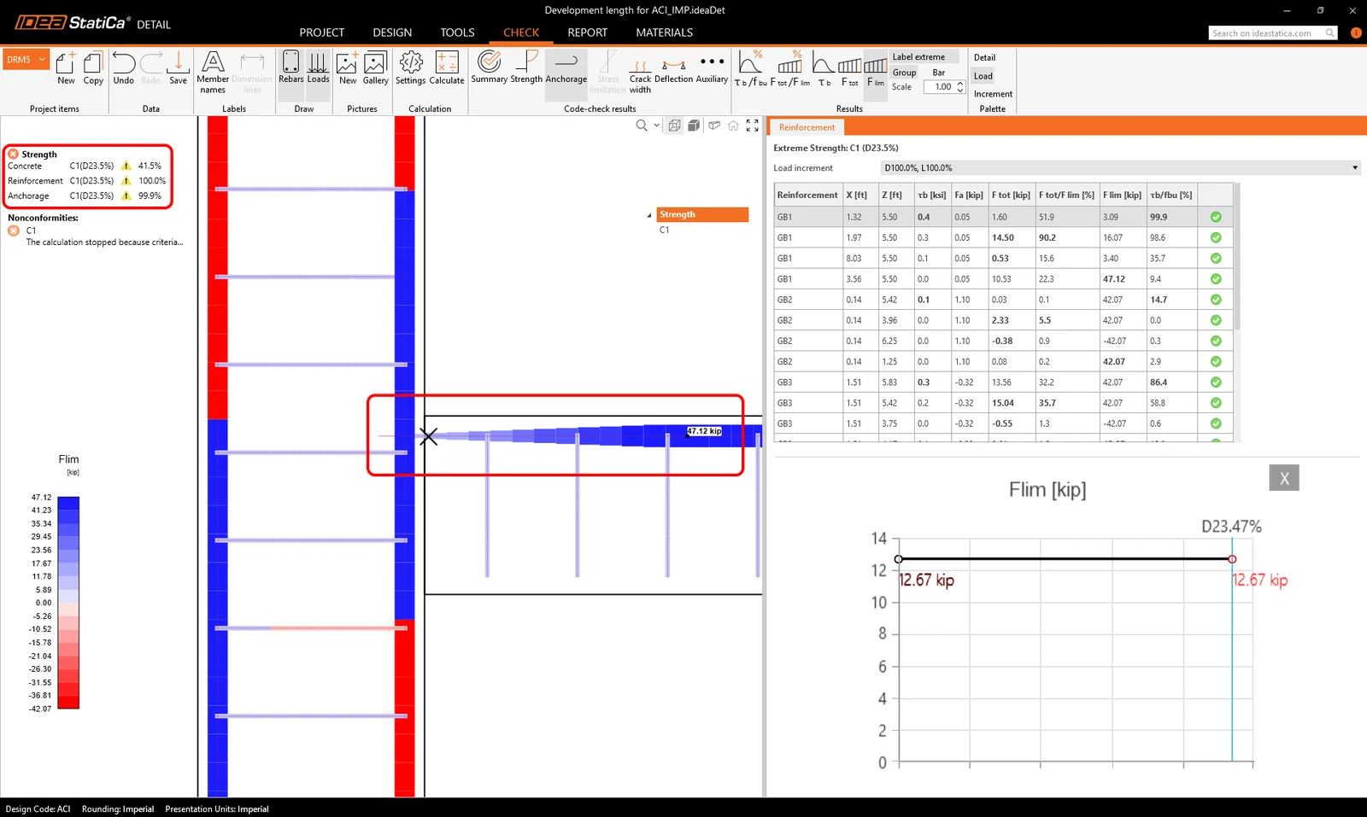Switch to solid view
The height and width of the screenshot is (817, 1367).
pos(695,125)
